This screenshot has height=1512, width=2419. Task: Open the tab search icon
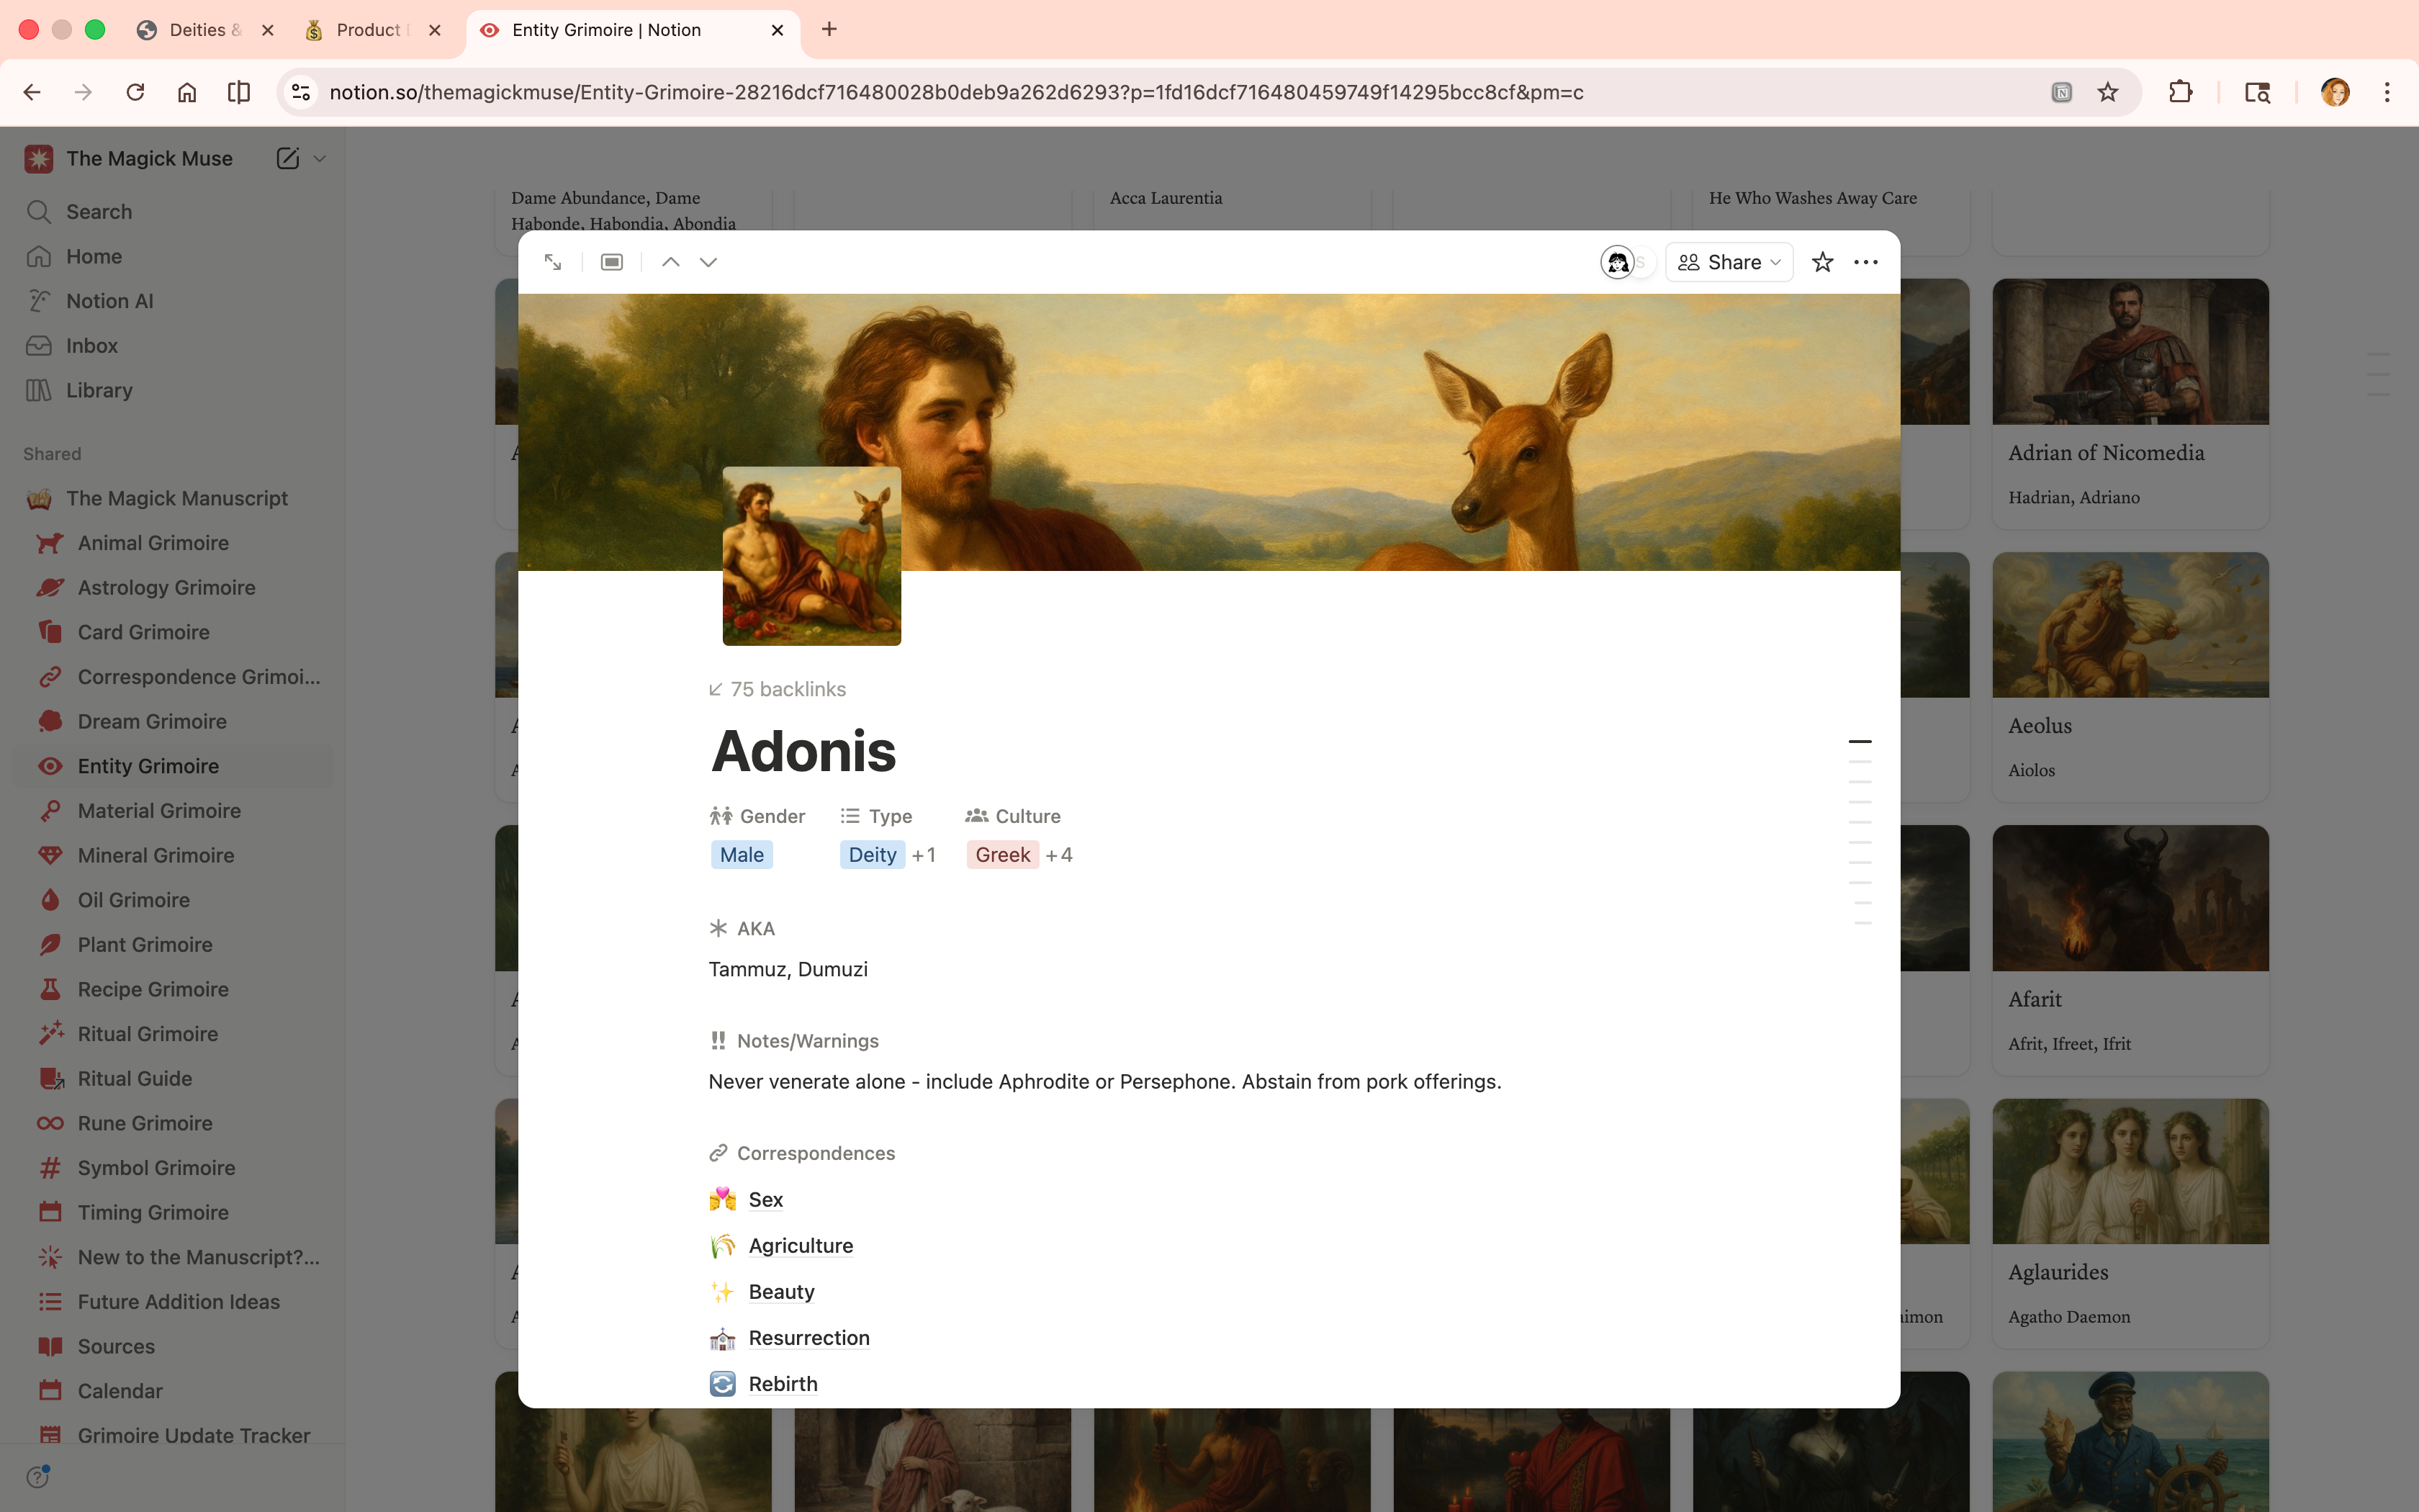[x=2257, y=92]
